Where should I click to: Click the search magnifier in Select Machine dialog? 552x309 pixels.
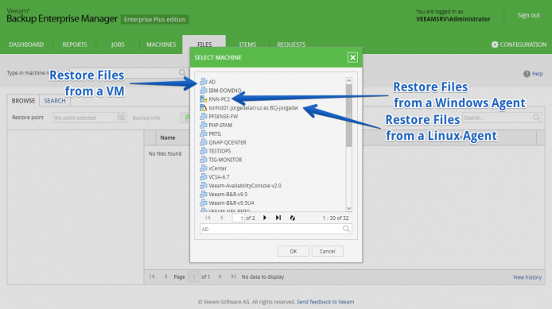[347, 229]
